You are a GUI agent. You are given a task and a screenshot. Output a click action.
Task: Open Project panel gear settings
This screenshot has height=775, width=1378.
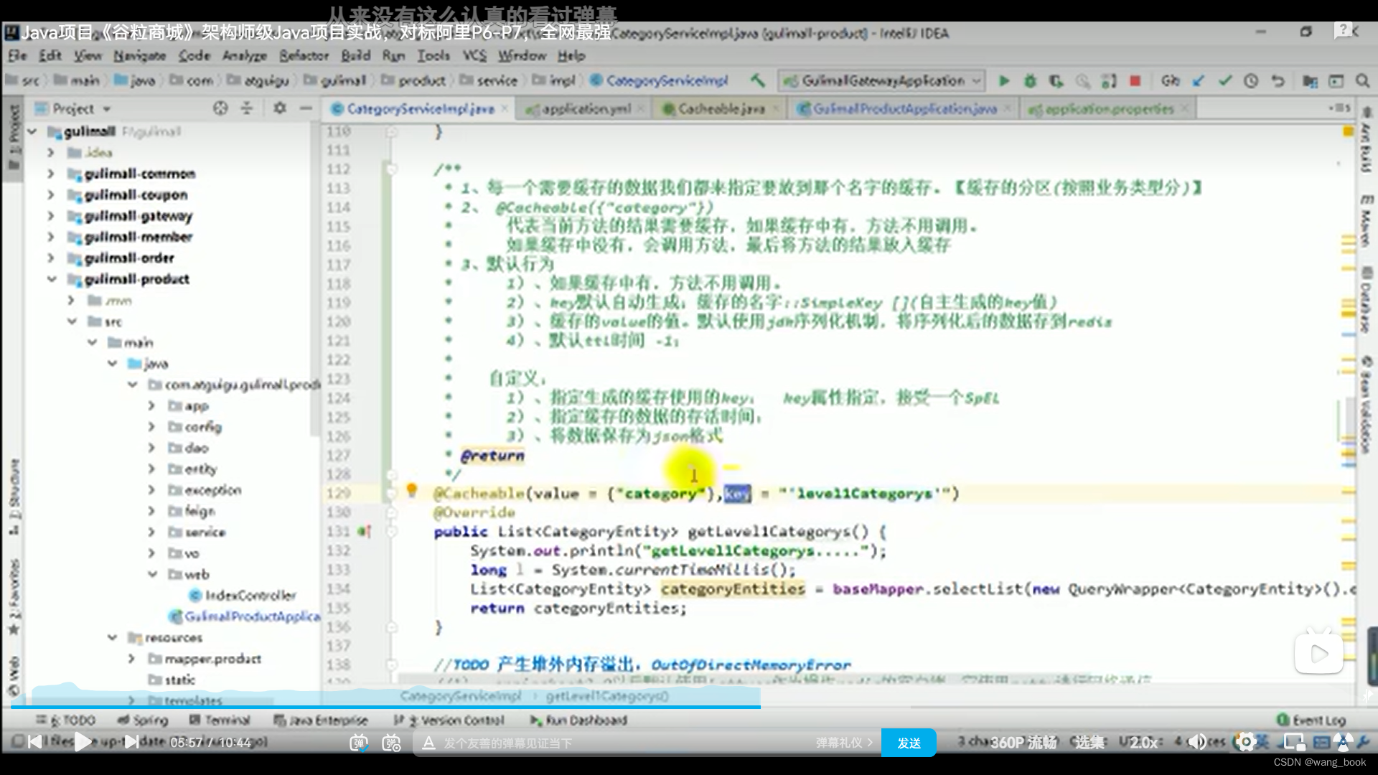[x=280, y=108]
